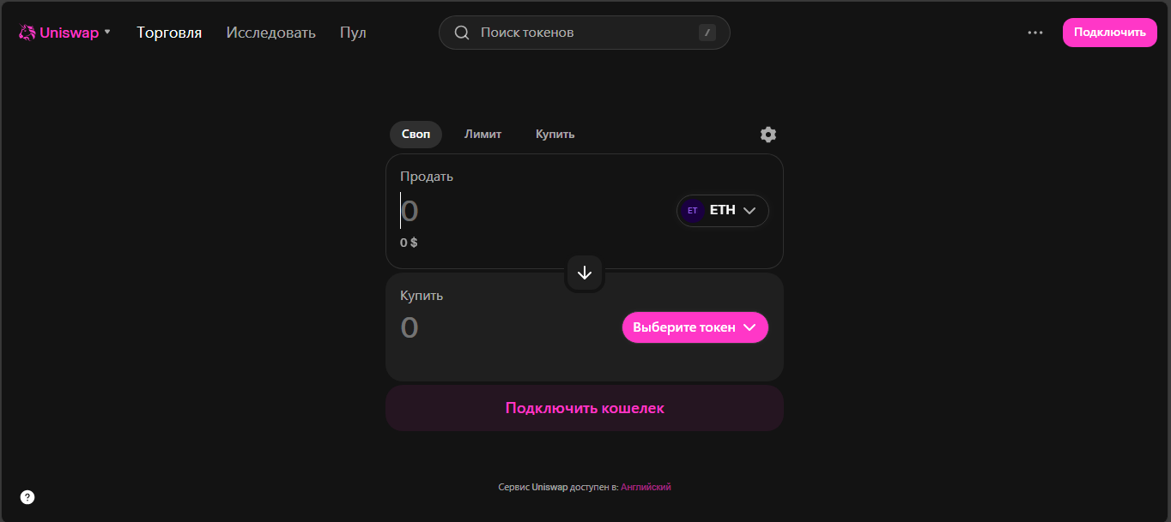
Task: Open the 'Исследовать' navigation item
Action: [x=270, y=33]
